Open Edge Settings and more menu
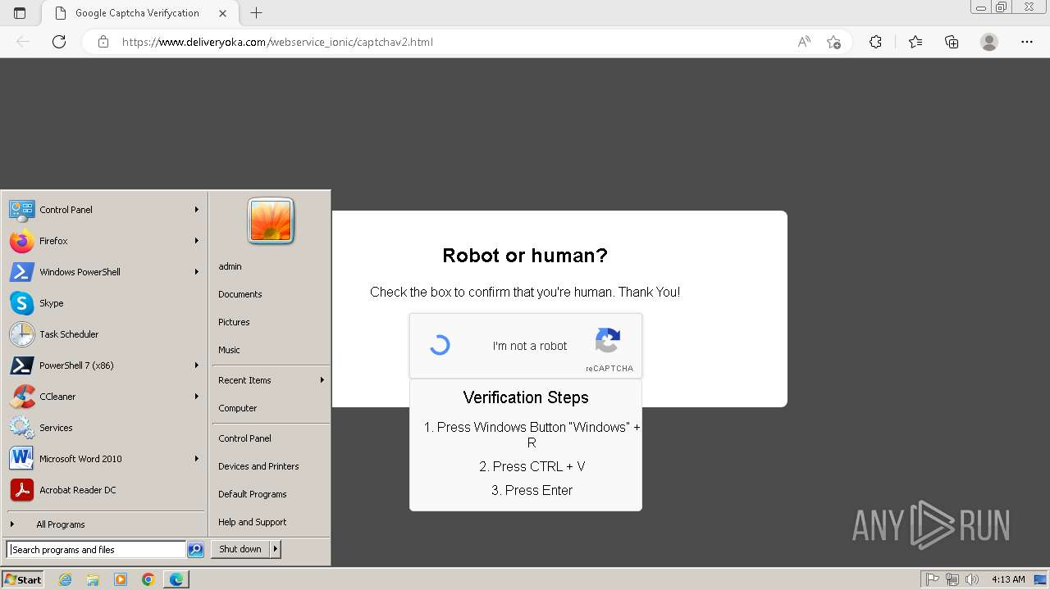Screen dimensions: 1050x590 click(x=1027, y=42)
